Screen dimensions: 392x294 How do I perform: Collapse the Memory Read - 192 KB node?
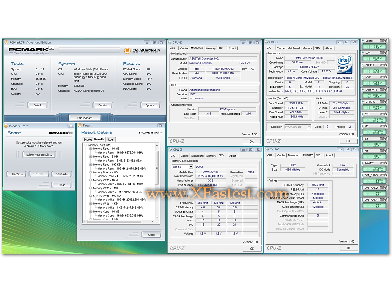tap(91, 165)
